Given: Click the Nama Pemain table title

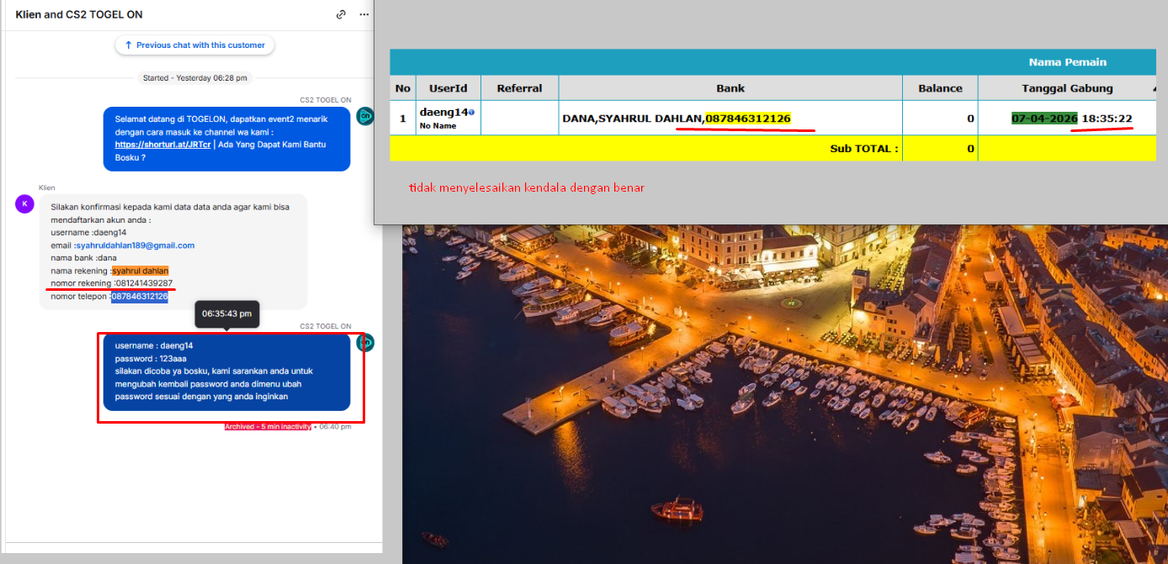Looking at the screenshot, I should (x=1067, y=62).
